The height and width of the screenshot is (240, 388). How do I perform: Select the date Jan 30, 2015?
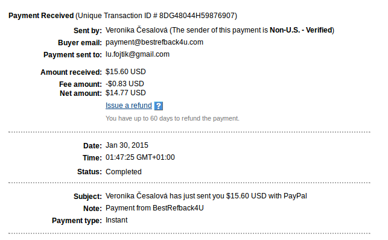[127, 145]
